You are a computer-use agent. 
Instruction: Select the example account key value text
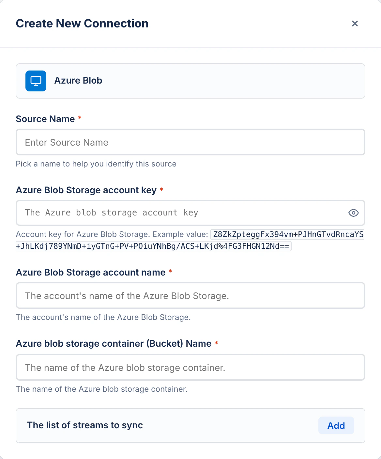(190, 240)
